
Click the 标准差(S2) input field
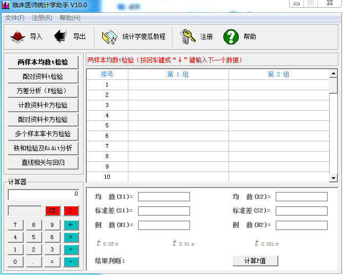pos(301,211)
